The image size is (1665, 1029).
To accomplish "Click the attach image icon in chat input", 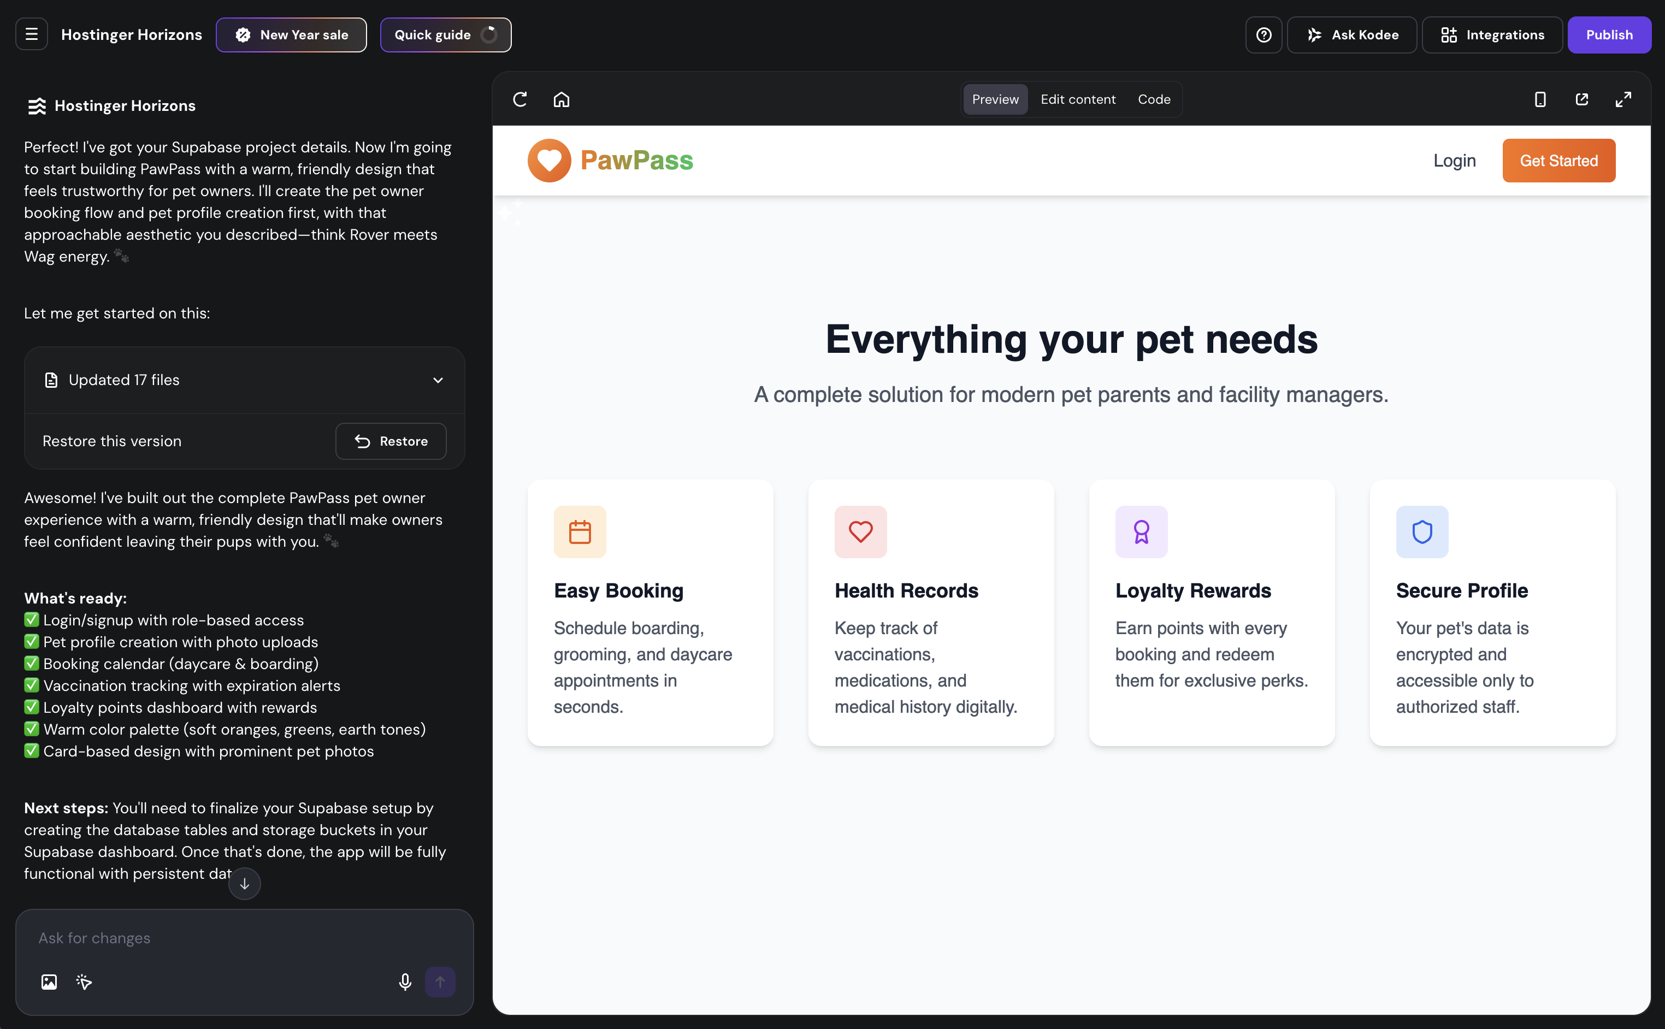I will point(48,982).
